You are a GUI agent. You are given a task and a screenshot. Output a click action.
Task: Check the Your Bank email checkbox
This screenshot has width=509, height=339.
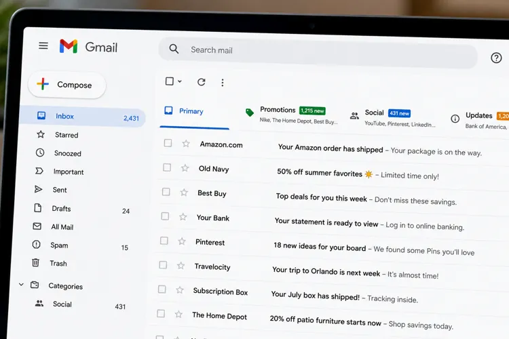point(165,216)
